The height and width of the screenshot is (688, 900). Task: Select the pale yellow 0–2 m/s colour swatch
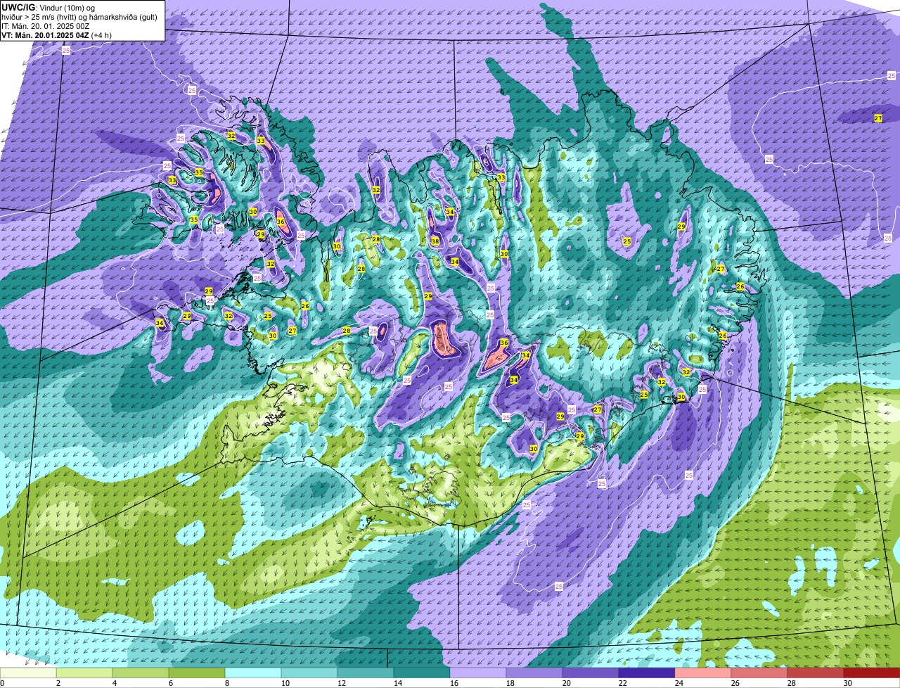click(27, 673)
